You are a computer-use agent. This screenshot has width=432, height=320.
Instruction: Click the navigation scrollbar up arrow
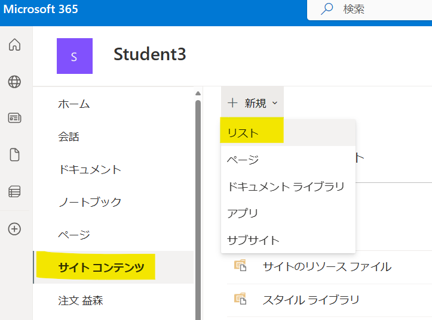tap(198, 94)
